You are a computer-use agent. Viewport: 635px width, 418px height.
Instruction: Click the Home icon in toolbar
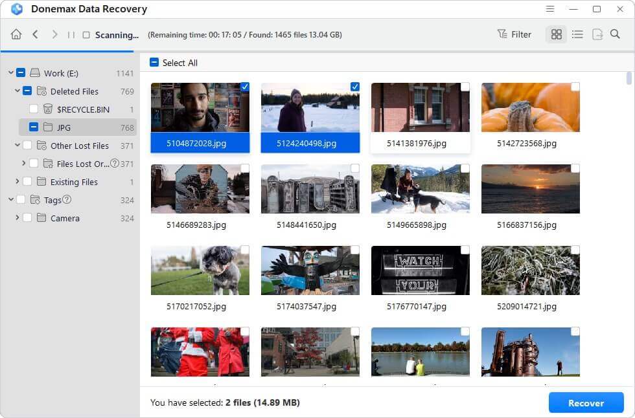16,35
